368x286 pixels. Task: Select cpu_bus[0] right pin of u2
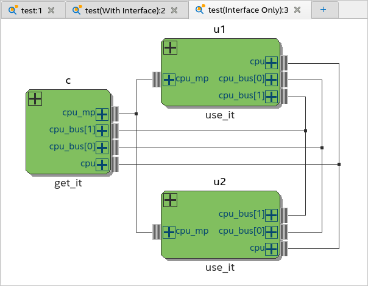(x=284, y=232)
